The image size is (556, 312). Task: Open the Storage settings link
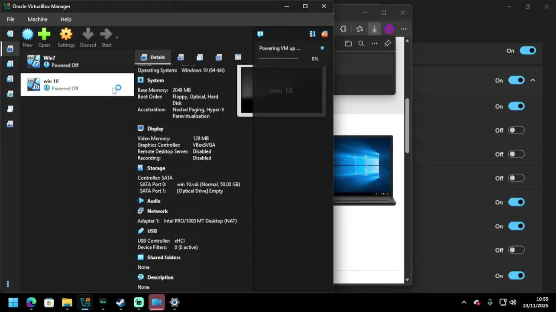[x=156, y=168]
